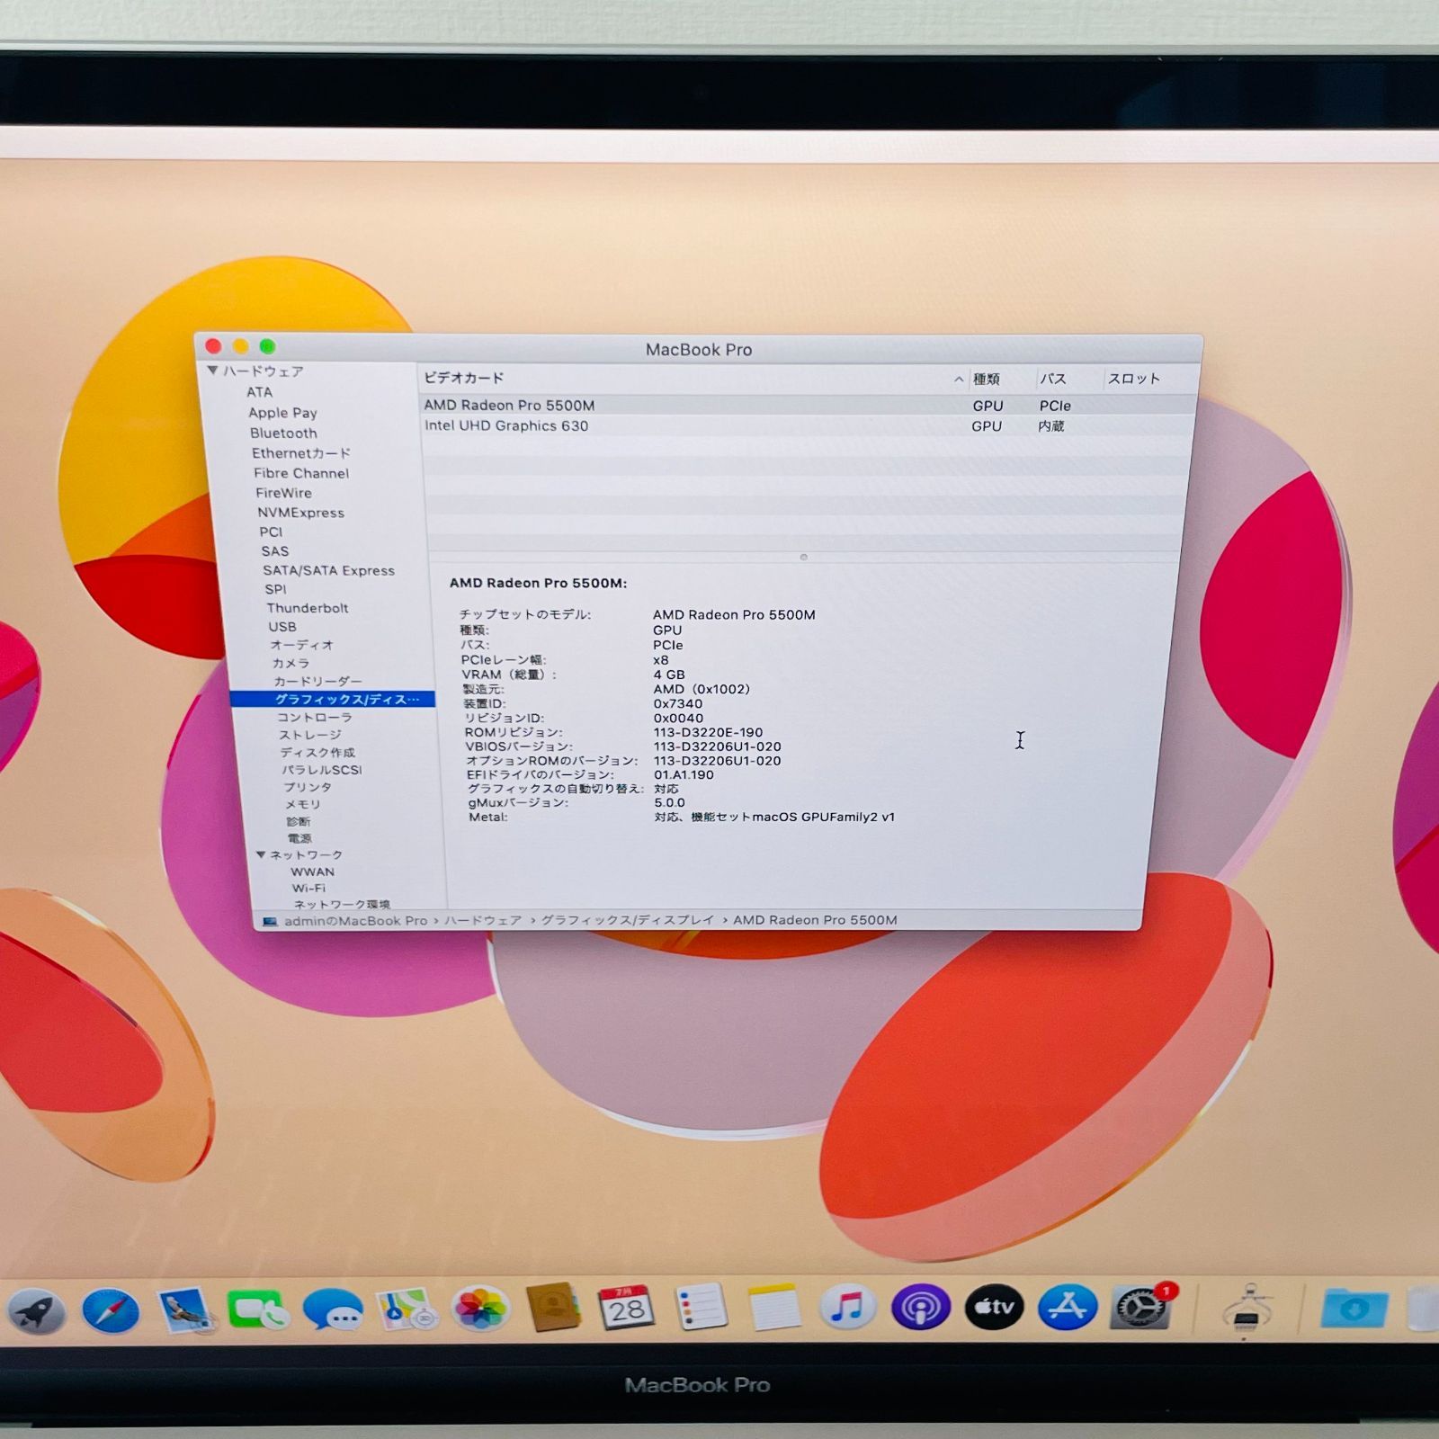Open Contacts from the Dock
The width and height of the screenshot is (1439, 1439).
point(553,1307)
